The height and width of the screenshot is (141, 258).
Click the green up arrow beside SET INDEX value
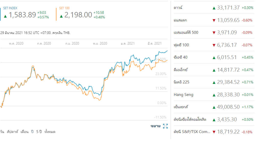pyautogui.click(x=5, y=16)
